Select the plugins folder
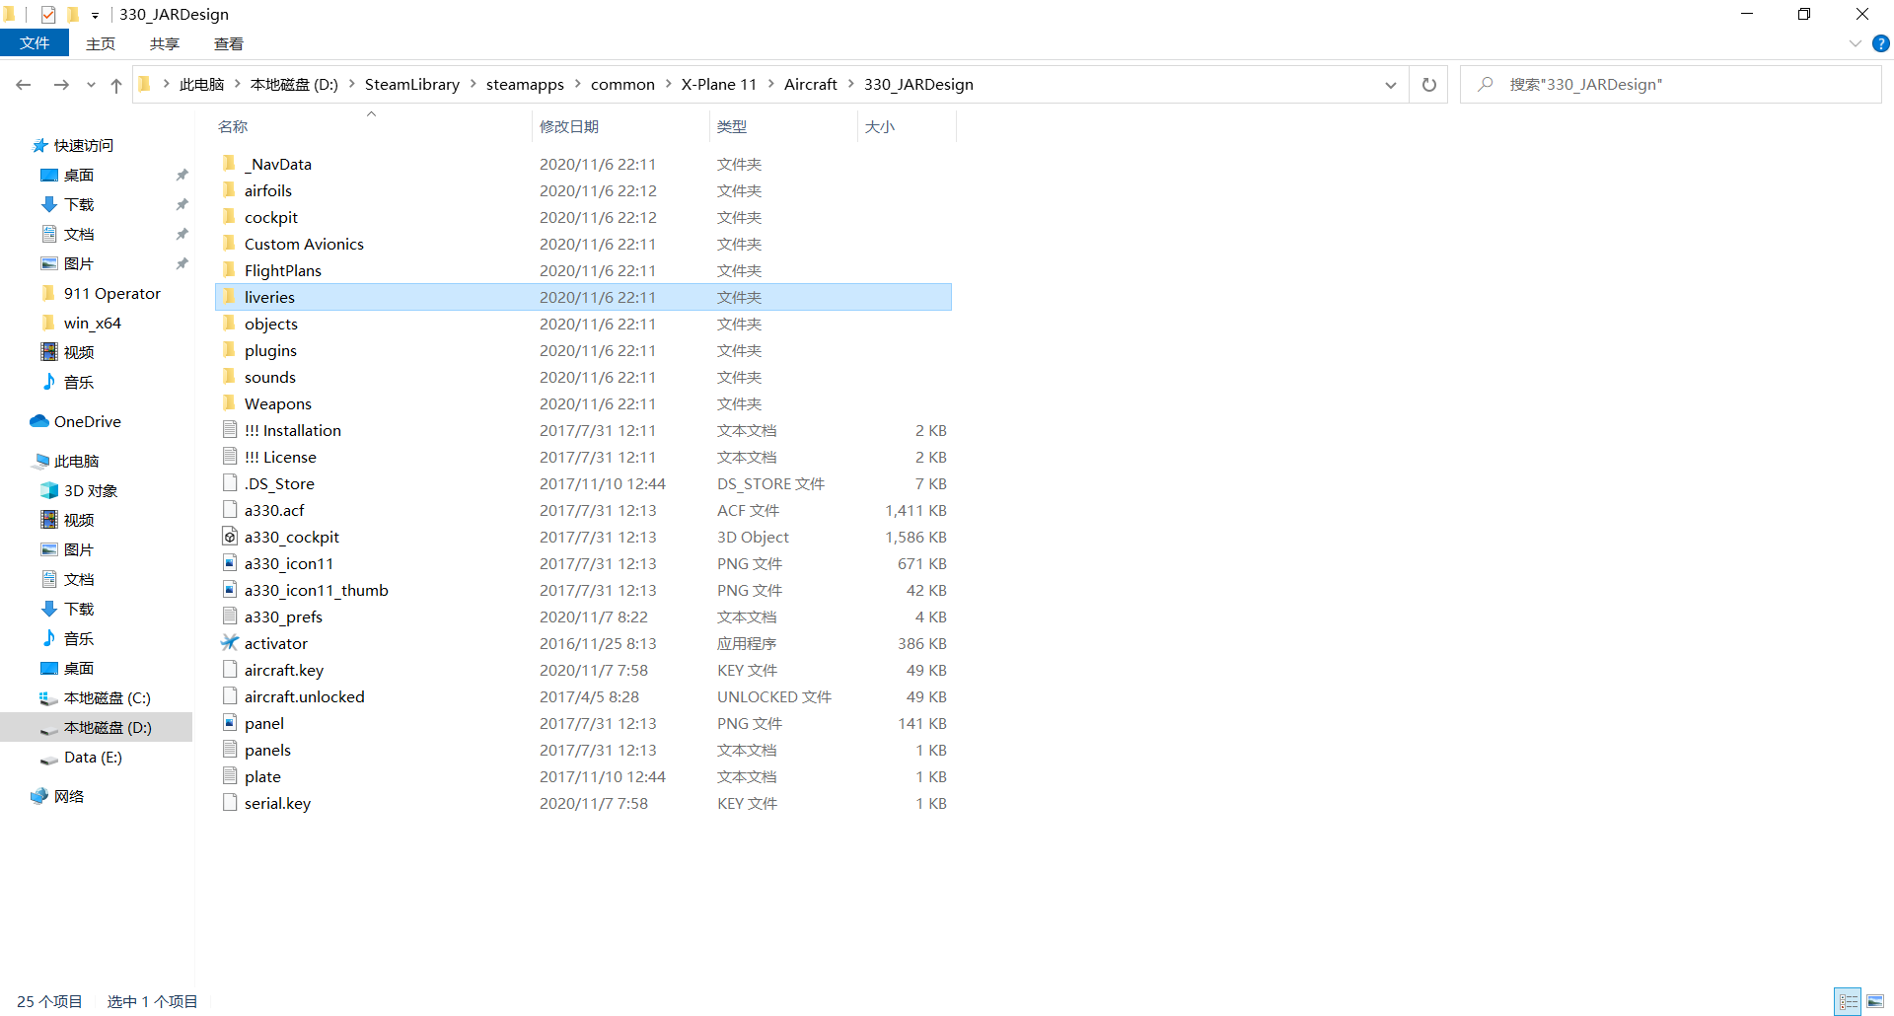 [x=583, y=350]
